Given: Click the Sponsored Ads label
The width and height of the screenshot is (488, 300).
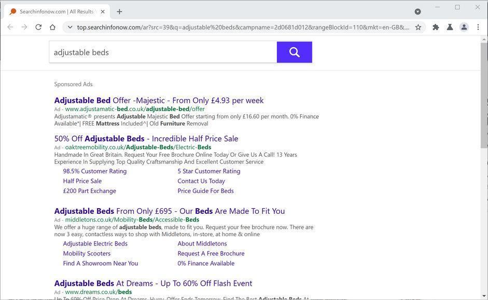Looking at the screenshot, I should click(x=73, y=84).
